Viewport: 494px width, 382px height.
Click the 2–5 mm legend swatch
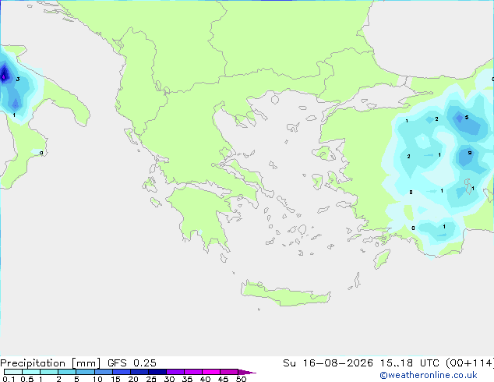click(x=67, y=372)
